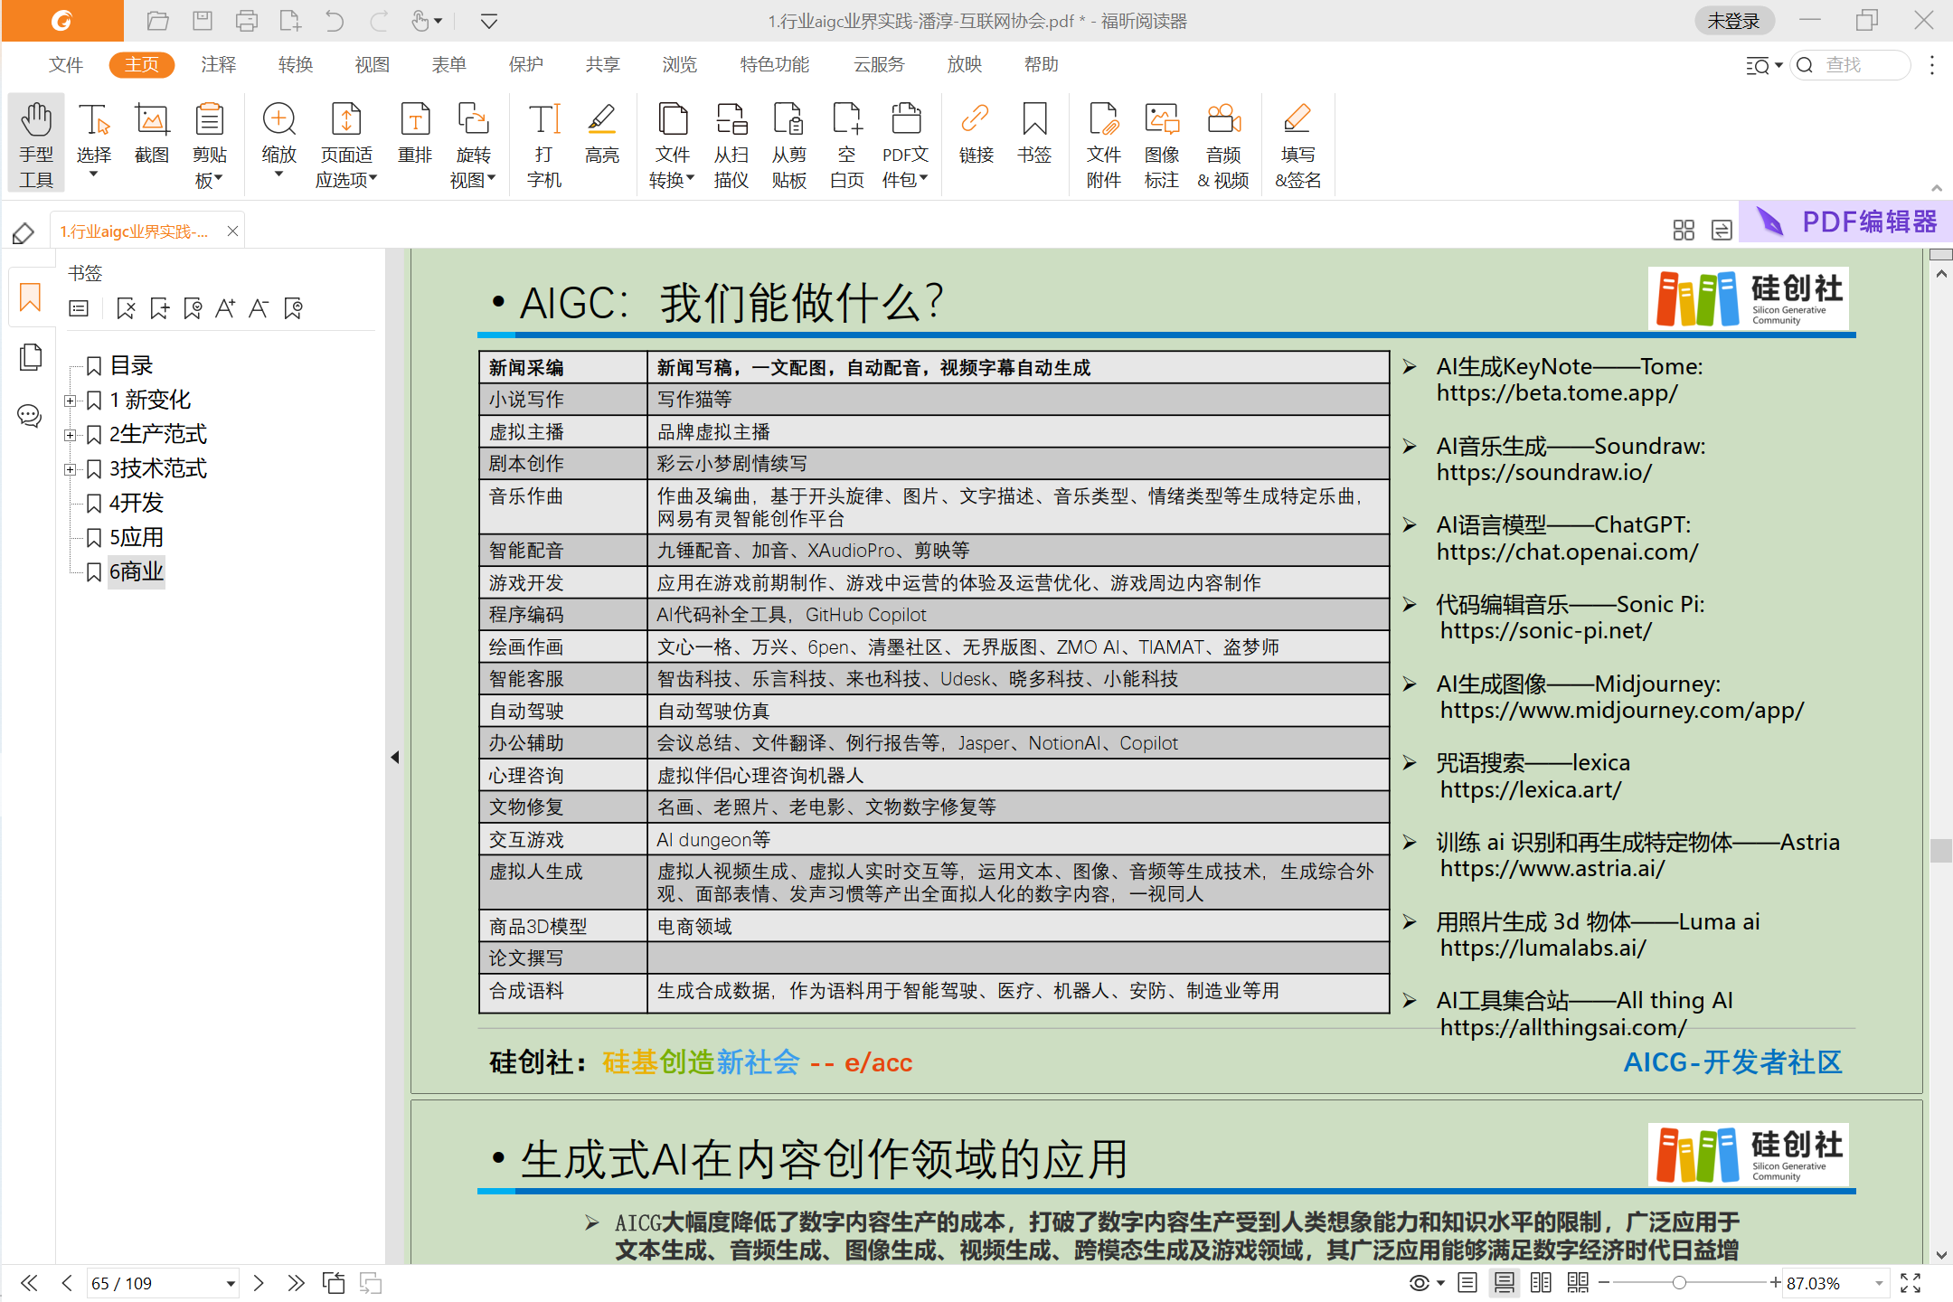The width and height of the screenshot is (1953, 1302).
Task: Open File Convert (文件转换) tool
Action: (x=672, y=144)
